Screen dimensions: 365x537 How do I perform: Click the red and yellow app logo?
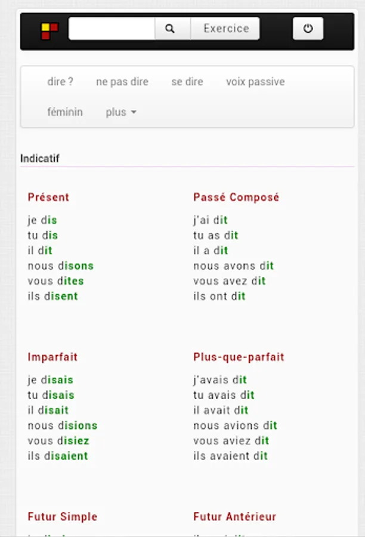tap(50, 30)
